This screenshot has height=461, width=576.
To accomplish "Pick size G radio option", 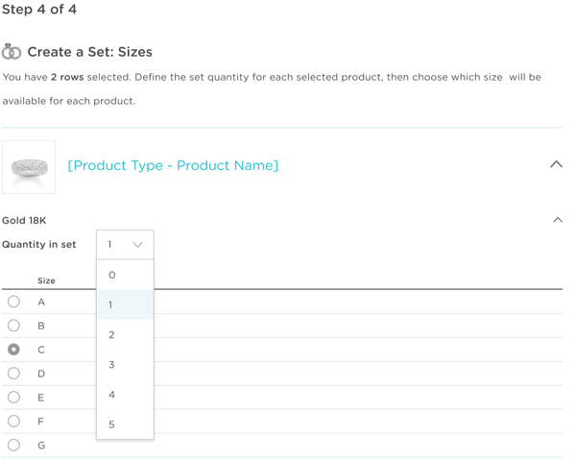I will tap(13, 445).
